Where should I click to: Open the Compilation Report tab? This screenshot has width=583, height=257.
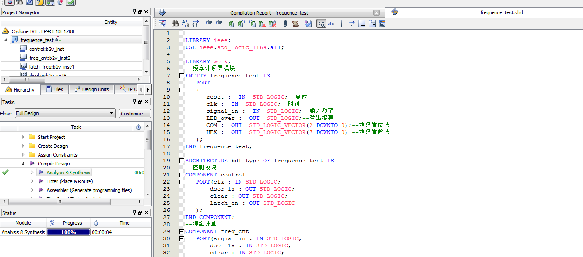pyautogui.click(x=269, y=13)
